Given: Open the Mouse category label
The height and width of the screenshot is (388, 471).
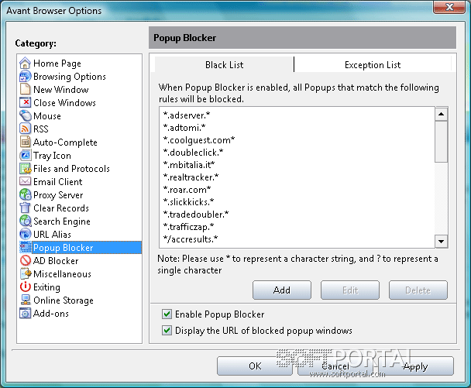Looking at the screenshot, I should click(x=47, y=116).
